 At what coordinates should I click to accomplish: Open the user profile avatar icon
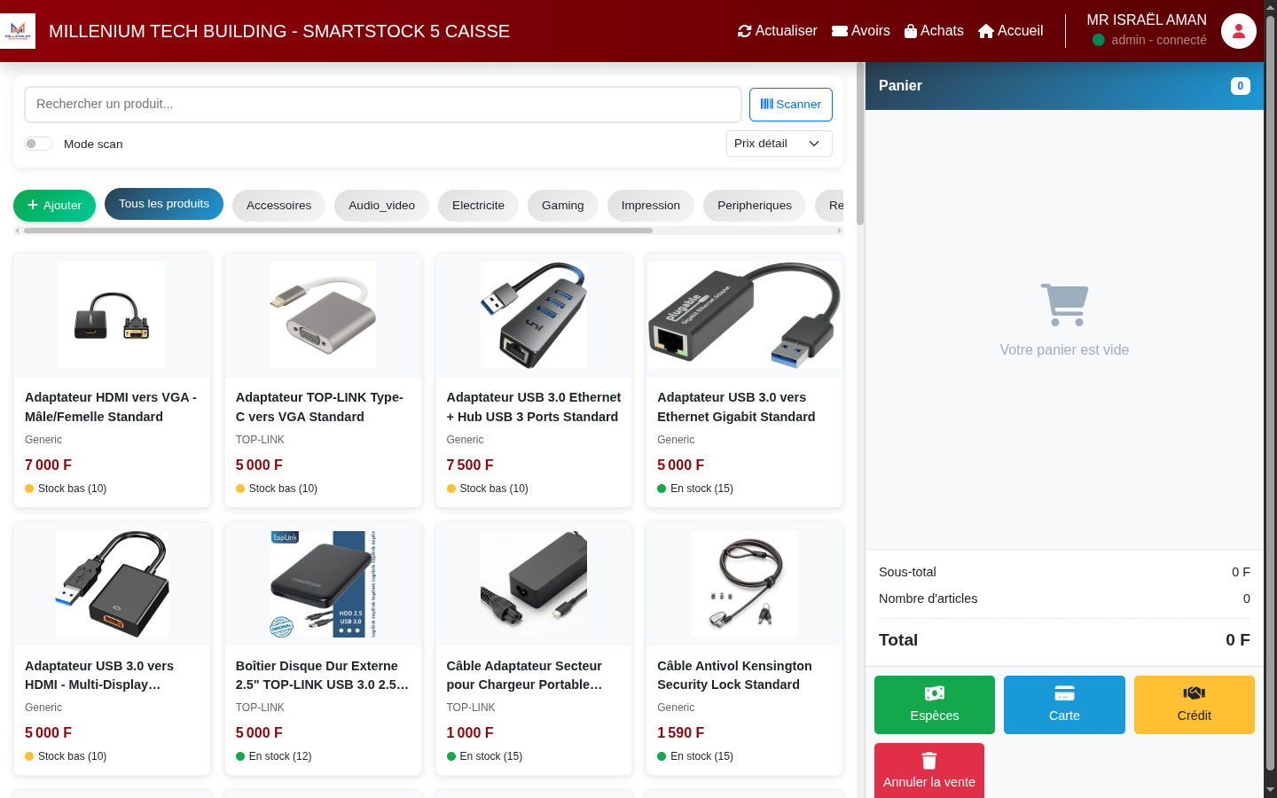[1238, 31]
